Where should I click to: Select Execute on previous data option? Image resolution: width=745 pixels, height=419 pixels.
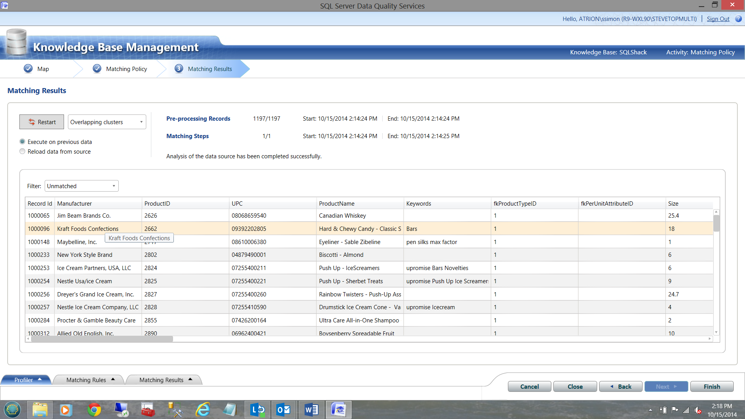(x=23, y=142)
